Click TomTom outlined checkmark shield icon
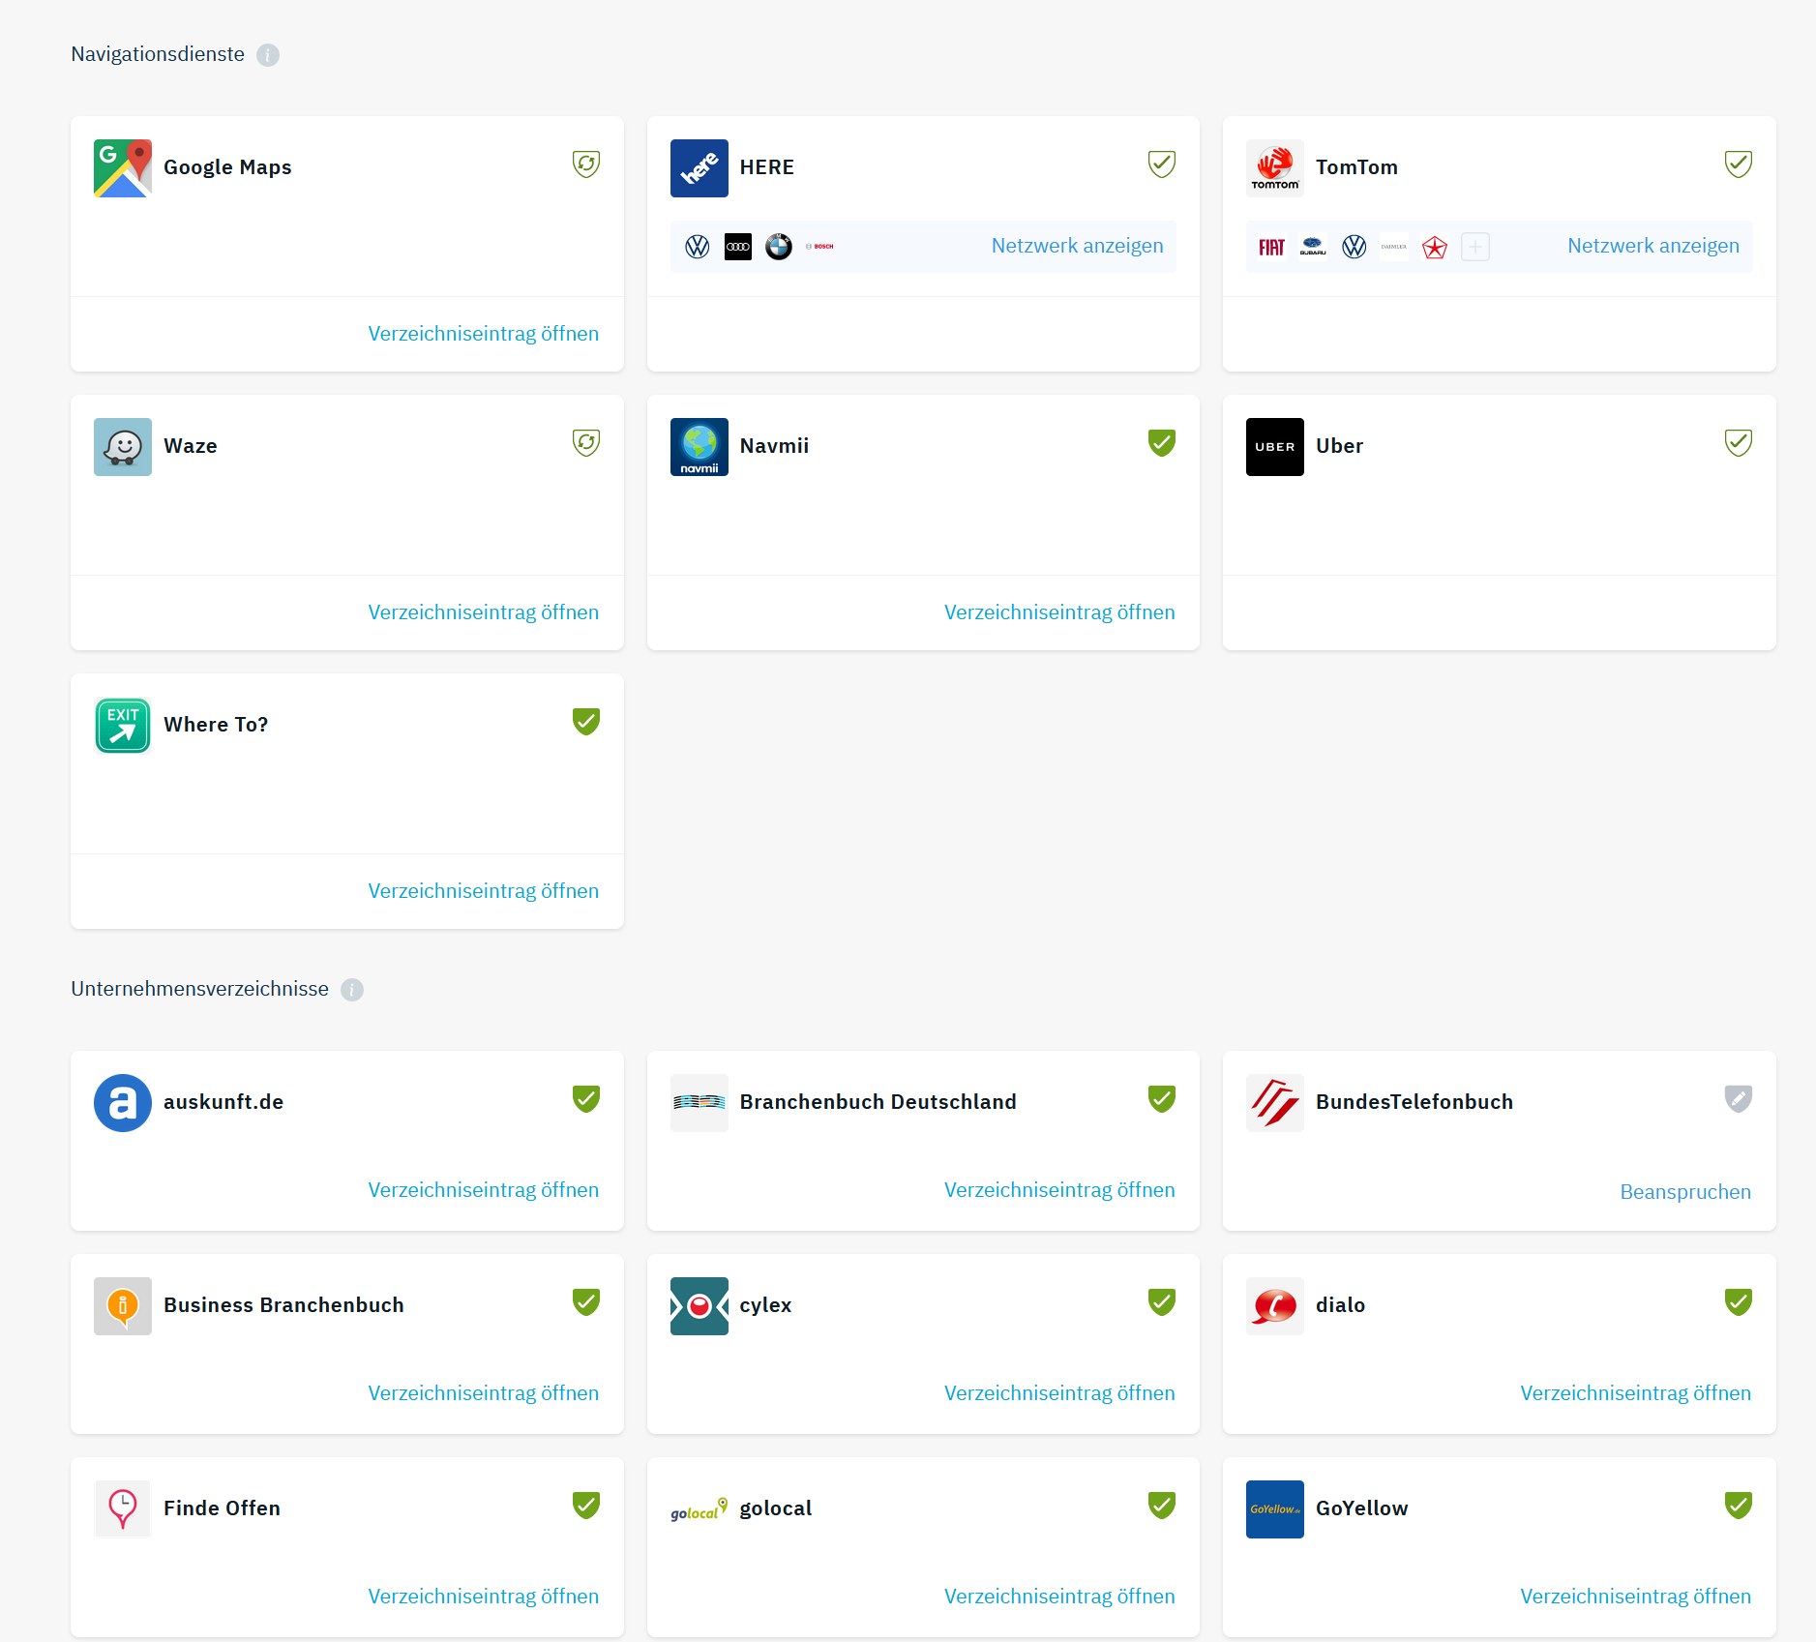 pyautogui.click(x=1739, y=164)
